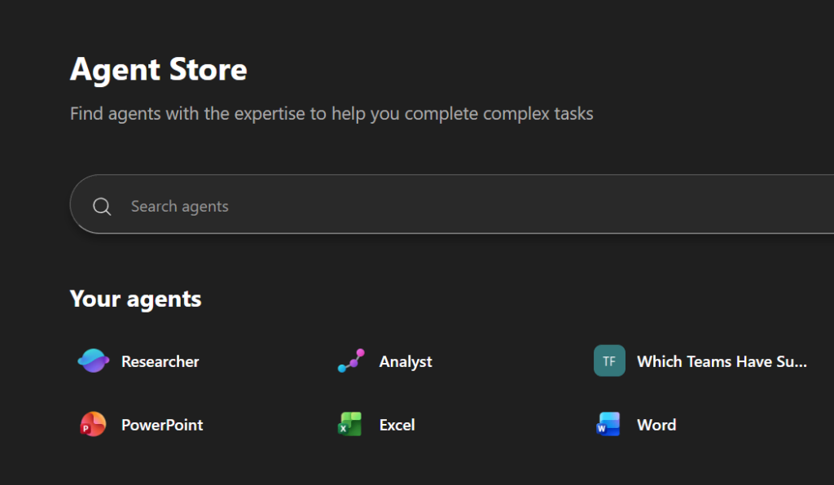
Task: Click the Excel agent label
Action: pos(397,424)
